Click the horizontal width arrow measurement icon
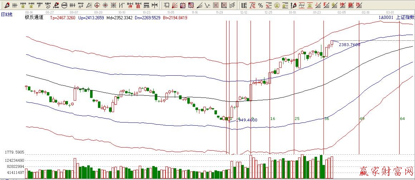 154,5
